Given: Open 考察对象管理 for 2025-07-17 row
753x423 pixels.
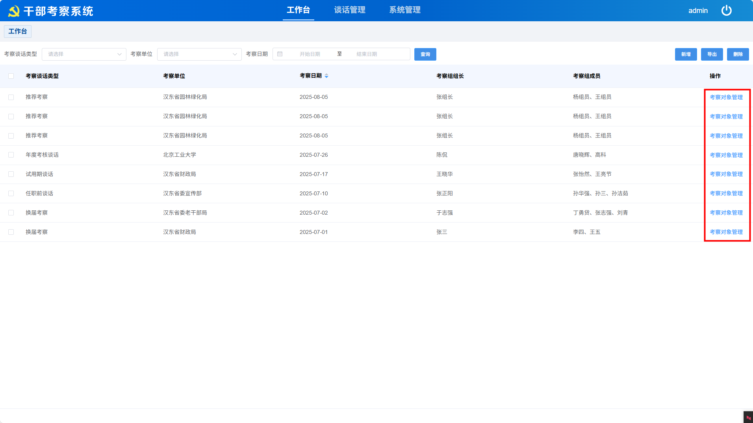Looking at the screenshot, I should (x=726, y=174).
